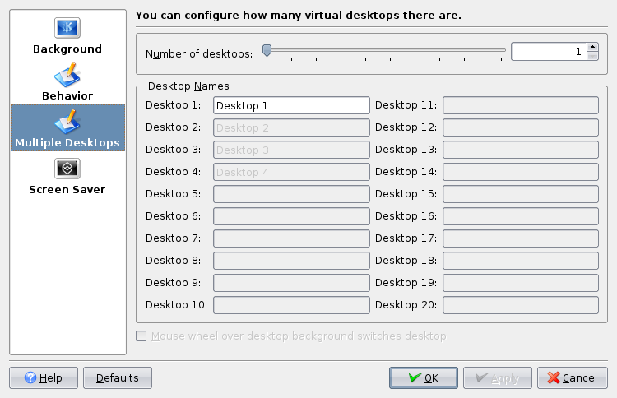This screenshot has width=617, height=398.
Task: Select the Desktop 10 name field
Action: coord(291,305)
